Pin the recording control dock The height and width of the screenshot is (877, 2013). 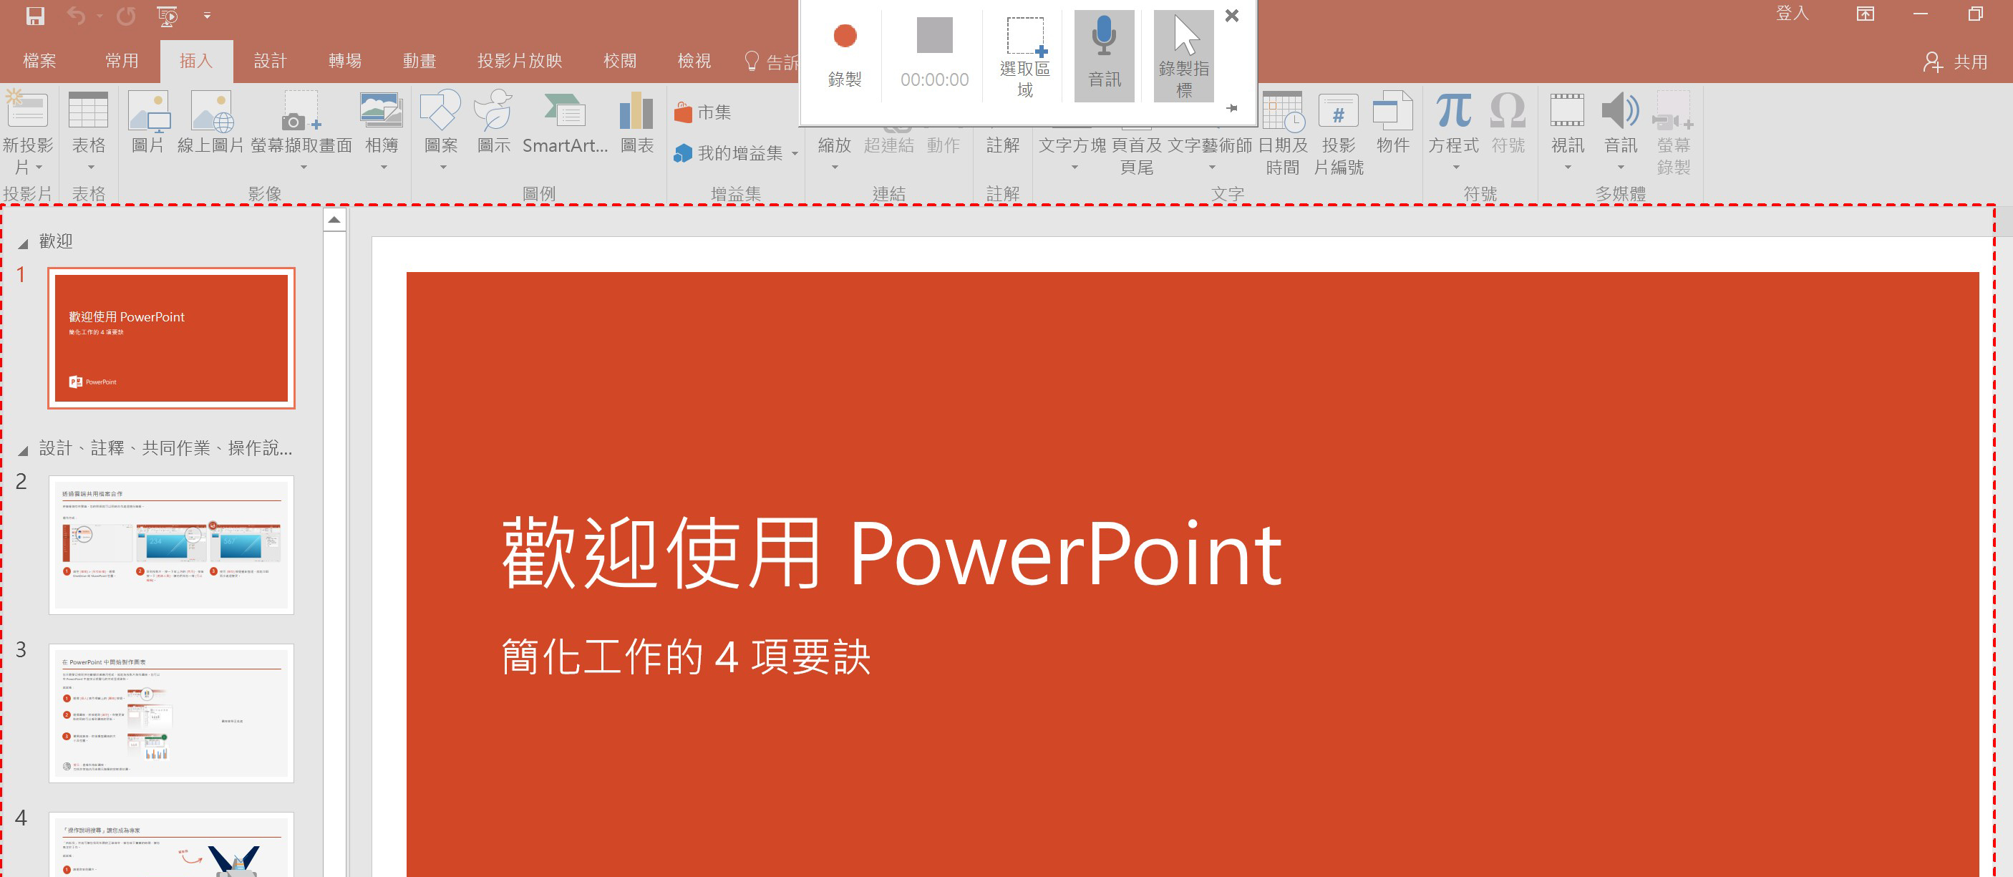[x=1232, y=109]
